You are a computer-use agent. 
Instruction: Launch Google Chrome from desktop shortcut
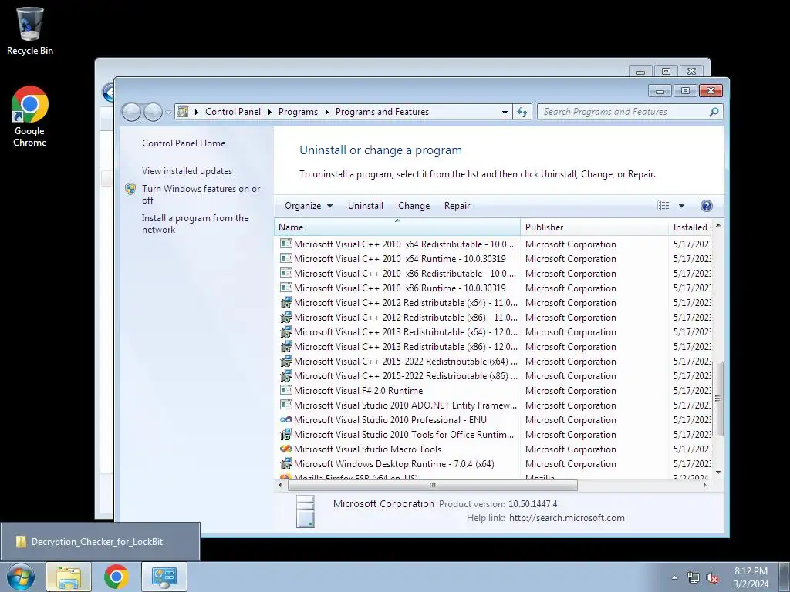click(x=30, y=116)
